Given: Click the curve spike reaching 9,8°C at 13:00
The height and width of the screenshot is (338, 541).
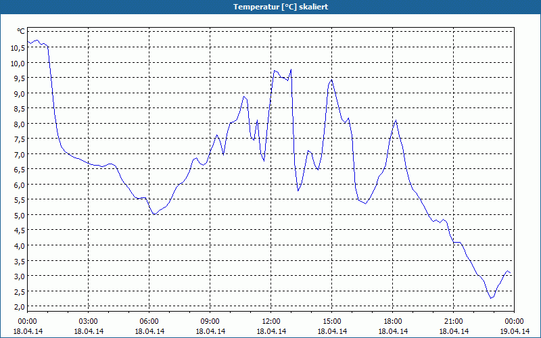Looking at the screenshot, I should 291,70.
